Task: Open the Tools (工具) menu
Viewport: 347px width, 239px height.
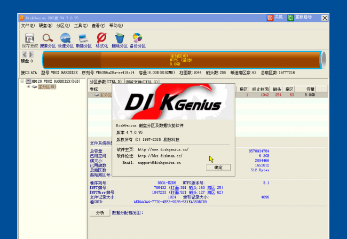Action: coord(81,26)
